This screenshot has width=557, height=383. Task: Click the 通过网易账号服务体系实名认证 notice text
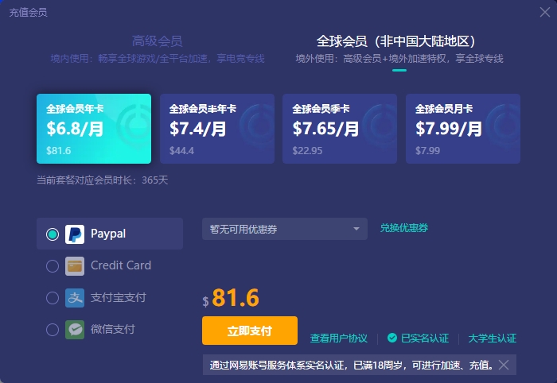point(351,365)
